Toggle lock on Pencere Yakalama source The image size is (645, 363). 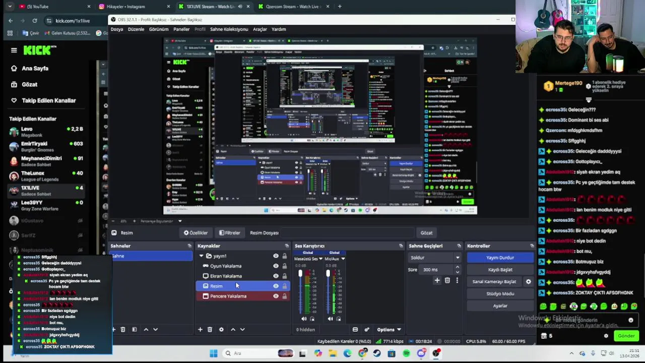(x=285, y=296)
